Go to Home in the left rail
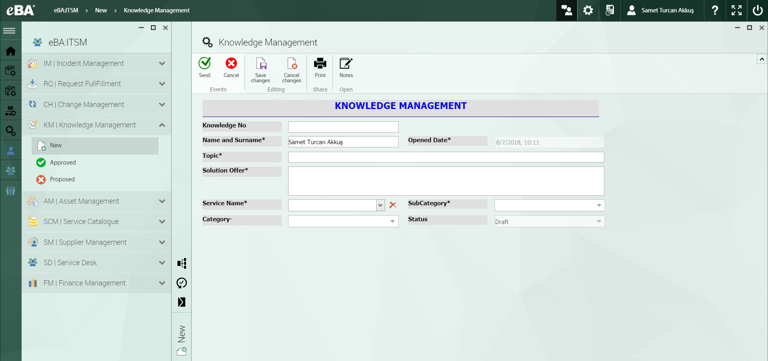Viewport: 768px width, 361px height. (10, 51)
